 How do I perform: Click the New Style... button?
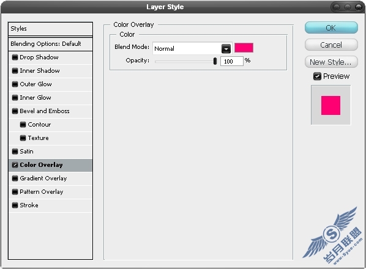tap(331, 62)
